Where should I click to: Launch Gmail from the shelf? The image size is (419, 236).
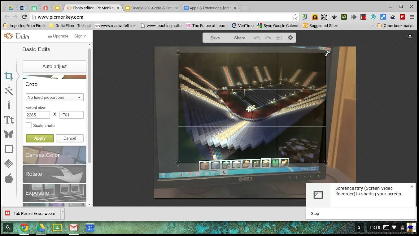[73, 227]
